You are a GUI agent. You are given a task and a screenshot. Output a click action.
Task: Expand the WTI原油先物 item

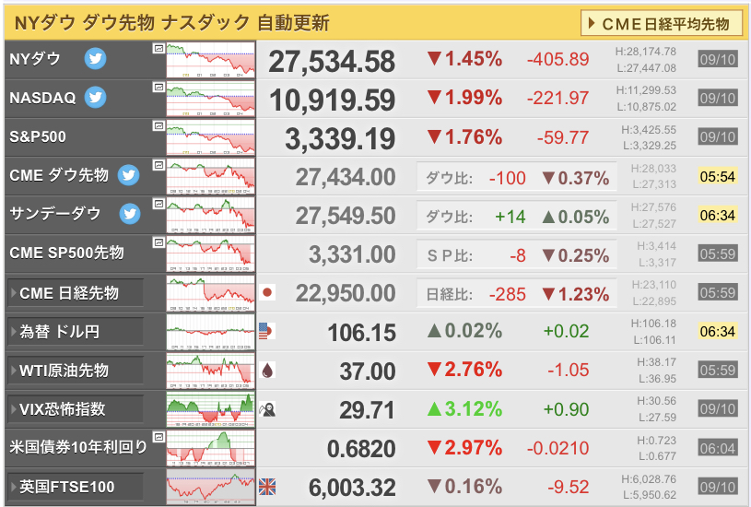(x=76, y=371)
